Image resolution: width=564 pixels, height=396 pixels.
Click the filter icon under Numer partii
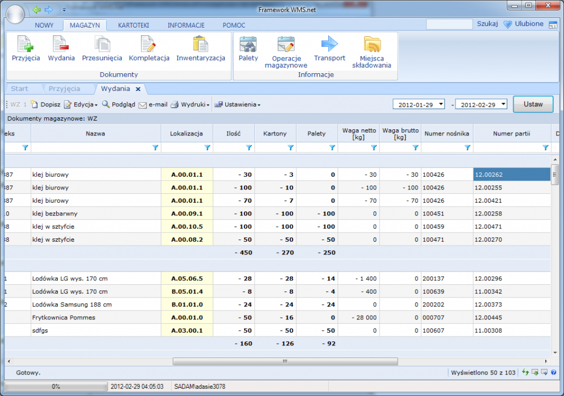546,148
